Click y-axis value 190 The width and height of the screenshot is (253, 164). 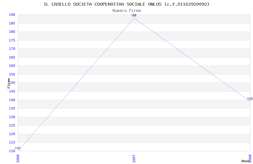(12, 15)
